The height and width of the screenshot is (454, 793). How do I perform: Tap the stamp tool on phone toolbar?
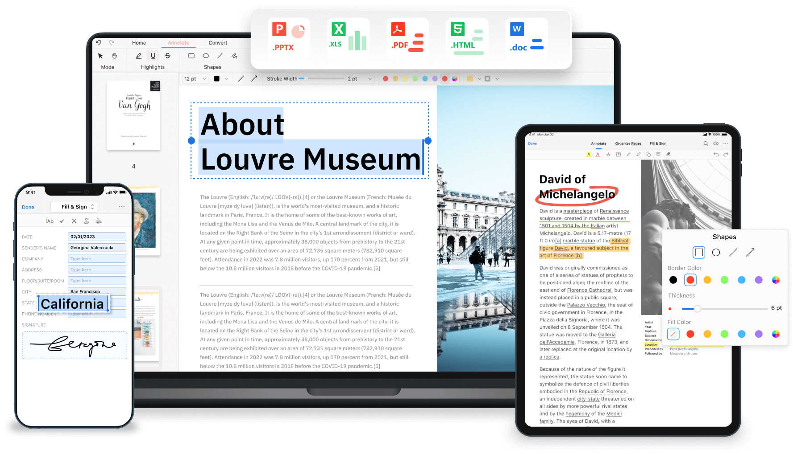coord(86,221)
